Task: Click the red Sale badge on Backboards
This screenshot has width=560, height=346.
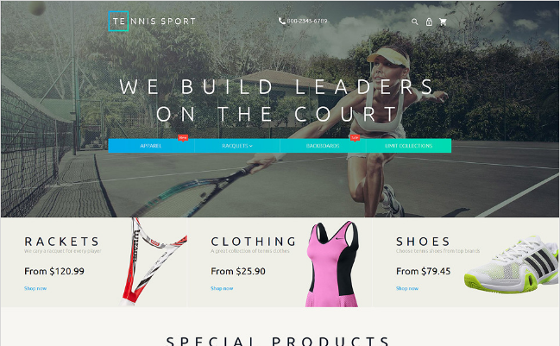Action: pyautogui.click(x=355, y=138)
